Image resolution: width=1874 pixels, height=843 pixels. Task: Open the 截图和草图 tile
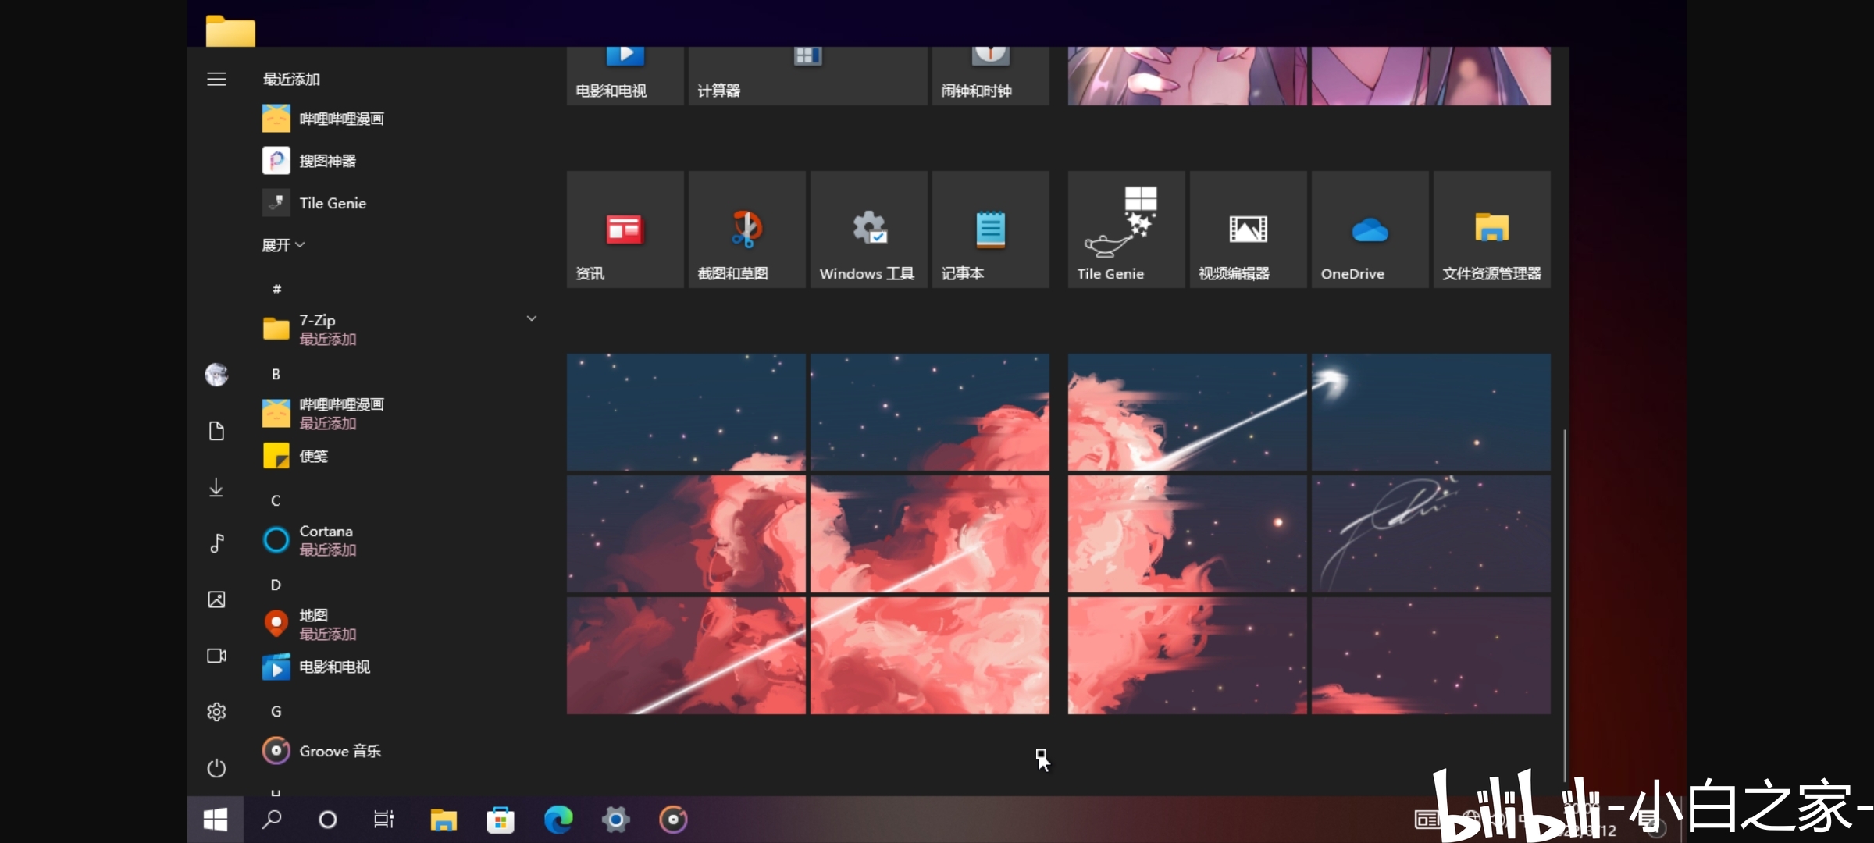pos(746,229)
